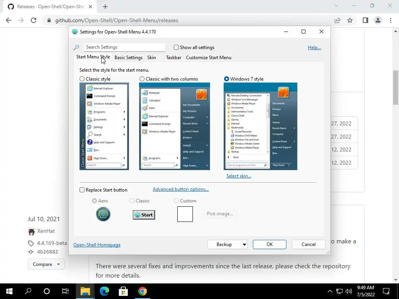Open Windows Start menu
The width and height of the screenshot is (399, 299).
(9, 291)
